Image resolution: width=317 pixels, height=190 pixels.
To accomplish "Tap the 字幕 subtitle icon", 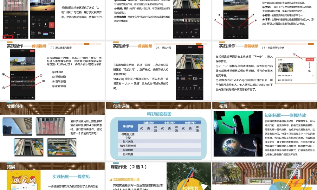I will coord(245,27).
